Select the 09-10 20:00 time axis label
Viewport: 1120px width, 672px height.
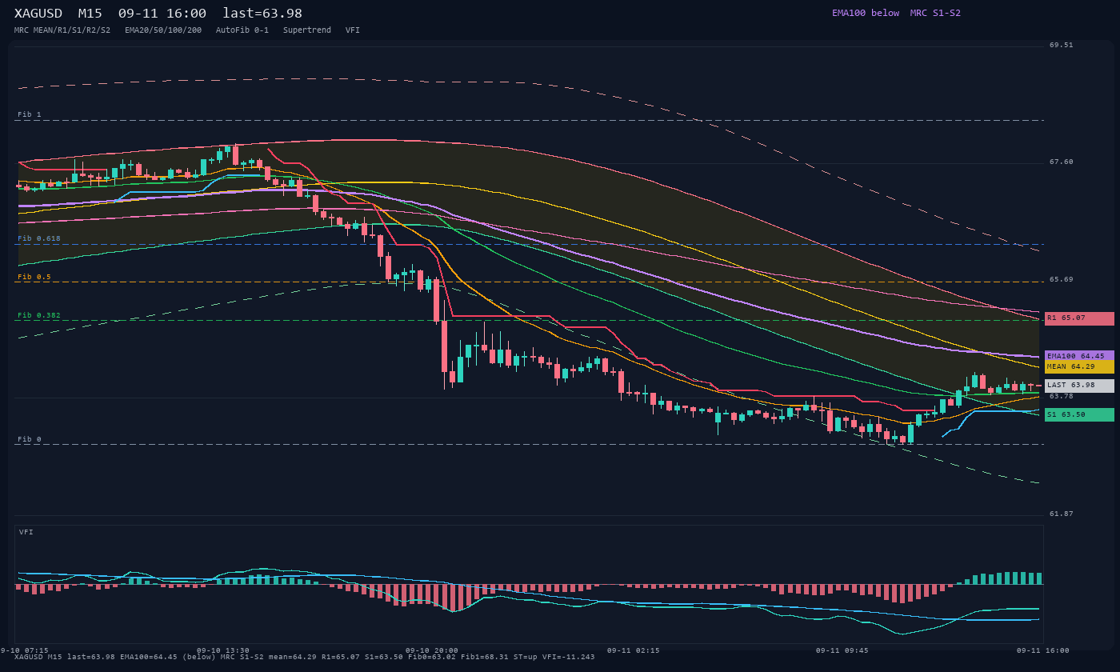[x=432, y=650]
